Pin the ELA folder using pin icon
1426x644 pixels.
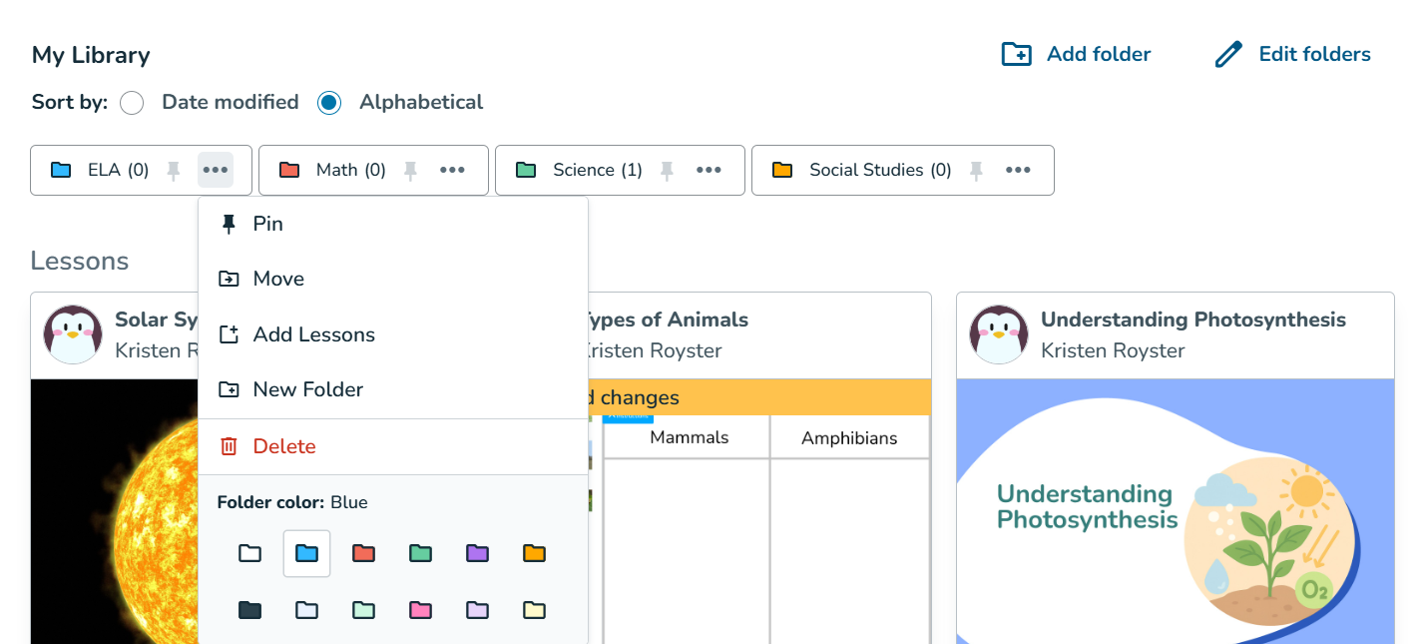pyautogui.click(x=174, y=171)
